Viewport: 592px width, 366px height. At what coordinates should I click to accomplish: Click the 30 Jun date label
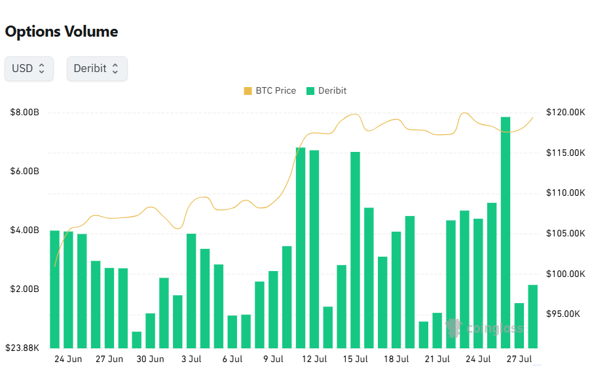click(150, 359)
